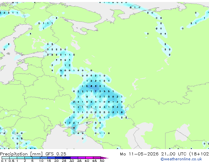This screenshot has height=162, width=209.
Task: Click the legend label "0.1"
Action: [x=4, y=161]
